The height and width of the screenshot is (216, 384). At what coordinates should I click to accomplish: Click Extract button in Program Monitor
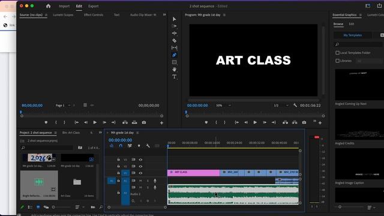295,122
